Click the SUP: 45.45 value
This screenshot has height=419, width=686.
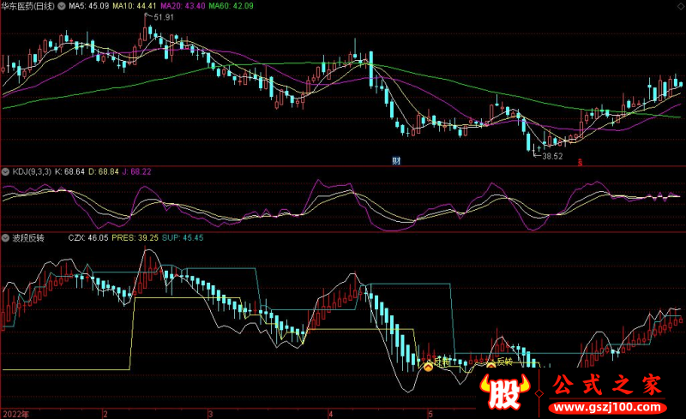183,238
